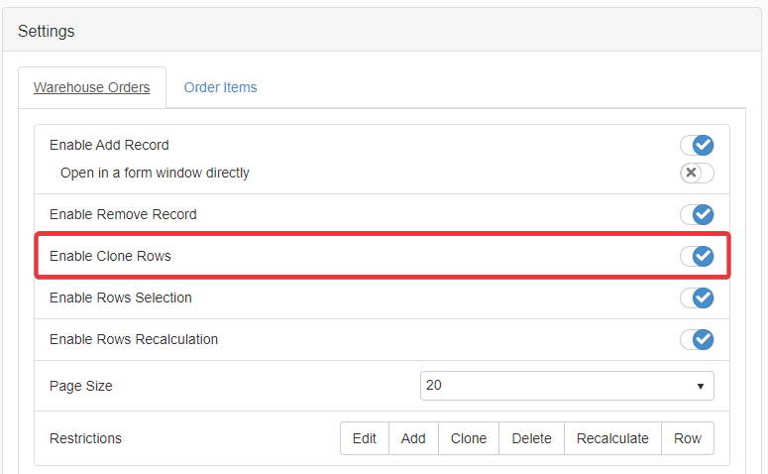Open the Page Size dropdown

click(566, 386)
